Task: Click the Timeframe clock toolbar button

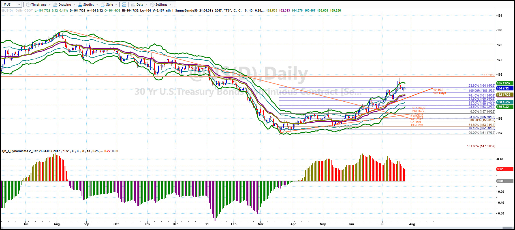Action: tap(36, 5)
